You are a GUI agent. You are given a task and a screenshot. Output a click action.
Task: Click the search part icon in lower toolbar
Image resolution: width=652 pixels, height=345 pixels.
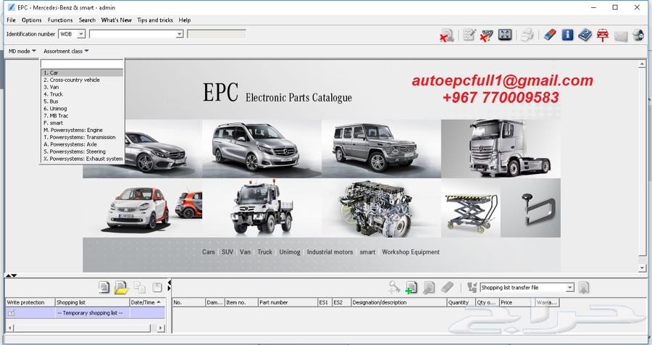click(x=394, y=287)
